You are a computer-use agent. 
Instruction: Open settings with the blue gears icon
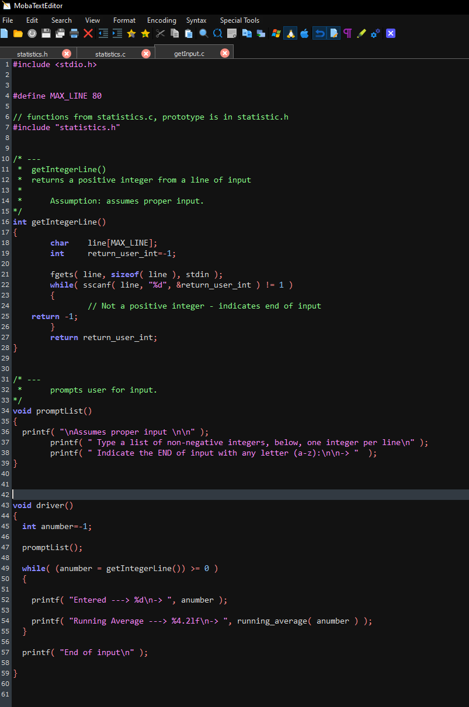(376, 33)
